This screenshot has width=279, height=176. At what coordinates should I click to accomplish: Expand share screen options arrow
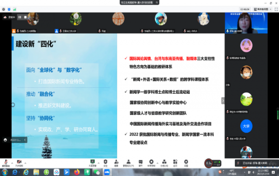click(99, 163)
